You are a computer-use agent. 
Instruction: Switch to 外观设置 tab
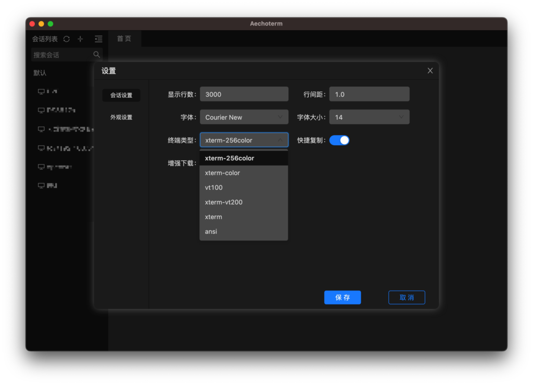[121, 117]
